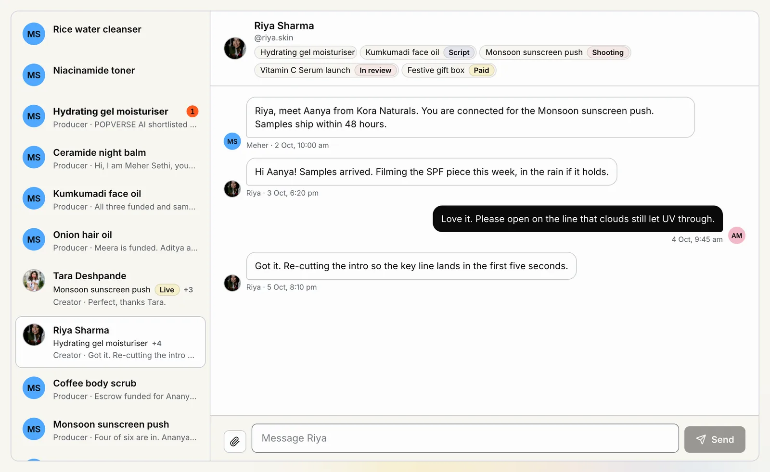The width and height of the screenshot is (770, 472).
Task: Click the 'Meher · 2 Oct, 10:00 am' timestamp
Action: tap(288, 145)
